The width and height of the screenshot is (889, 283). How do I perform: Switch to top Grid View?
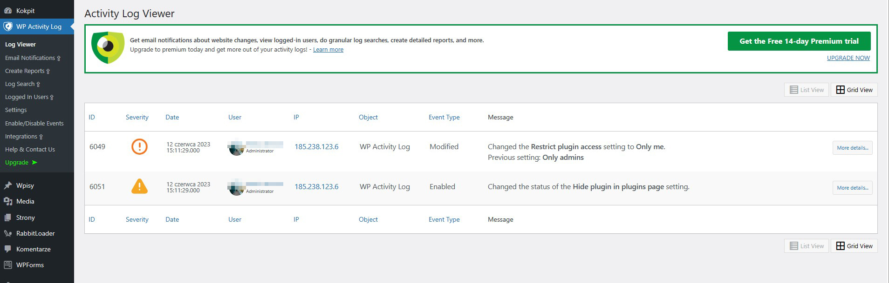pos(854,90)
